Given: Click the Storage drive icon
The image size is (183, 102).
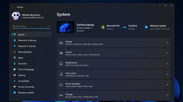Looking at the screenshot, I should coord(61,95).
